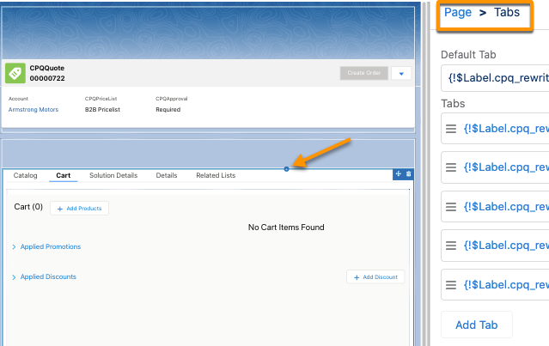Click the No Cart Items Found message
This screenshot has height=346, width=549.
coord(286,228)
